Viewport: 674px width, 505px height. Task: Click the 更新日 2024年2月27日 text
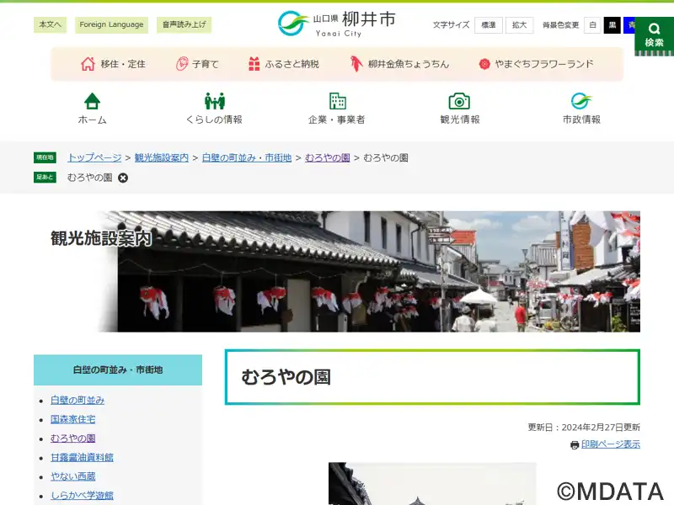[584, 428]
